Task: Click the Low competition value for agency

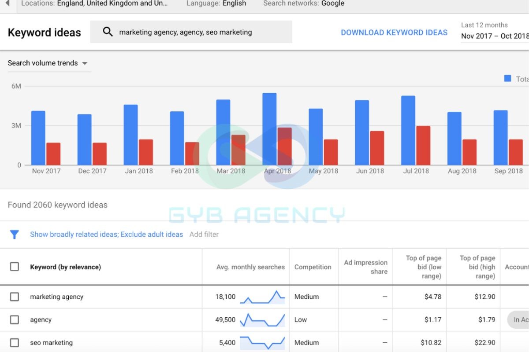Action: pyautogui.click(x=301, y=319)
